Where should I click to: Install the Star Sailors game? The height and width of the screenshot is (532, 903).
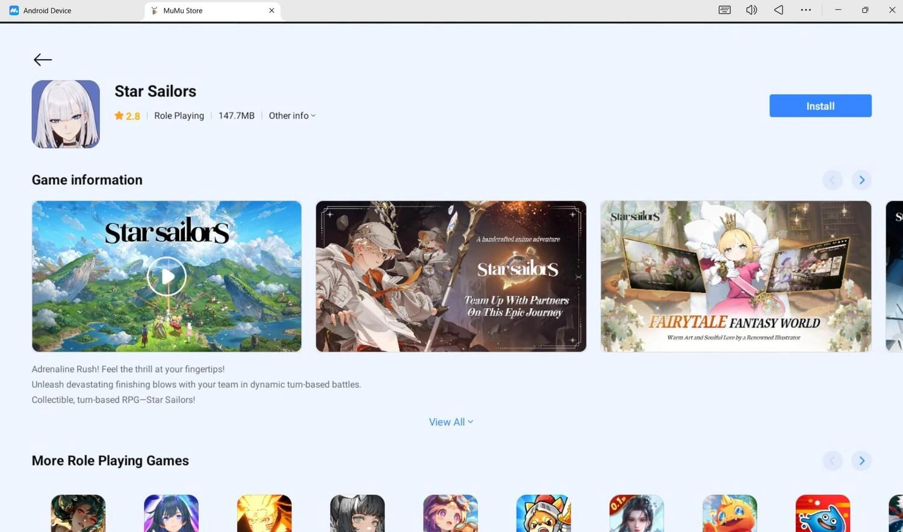pos(820,106)
